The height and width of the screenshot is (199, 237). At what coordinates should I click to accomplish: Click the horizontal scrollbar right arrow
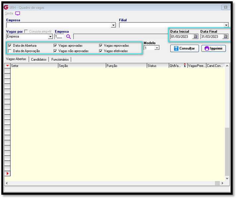[222, 183]
